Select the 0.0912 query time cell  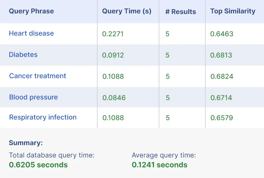tap(113, 55)
